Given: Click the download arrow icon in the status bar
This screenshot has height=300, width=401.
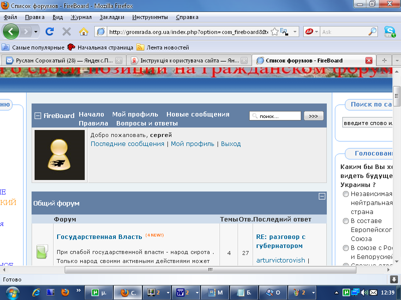Looking at the screenshot, I should click(x=394, y=279).
